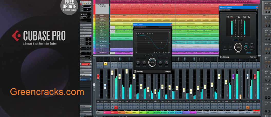Unmute the Mix channel in MixConsole
This screenshot has width=271, height=117.
[105, 64]
